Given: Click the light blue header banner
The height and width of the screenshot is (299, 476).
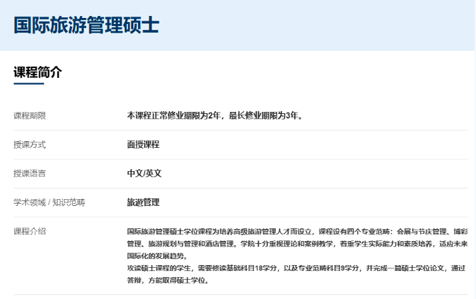Looking at the screenshot, I should click(237, 25).
